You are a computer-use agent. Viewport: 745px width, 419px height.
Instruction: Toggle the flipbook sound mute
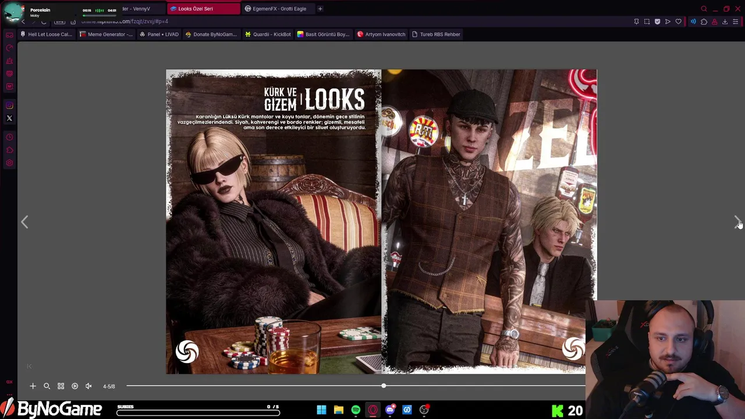(88, 386)
